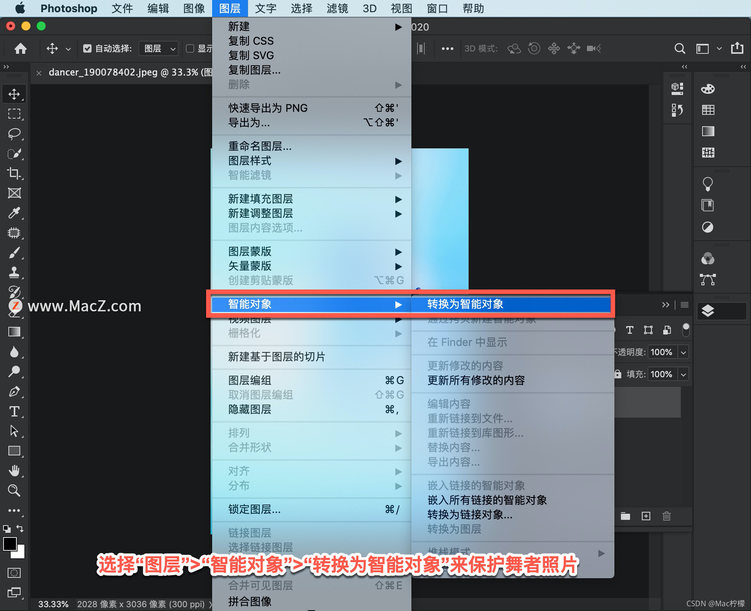Choose the Horizontal Type tool
The image size is (751, 611).
14,411
